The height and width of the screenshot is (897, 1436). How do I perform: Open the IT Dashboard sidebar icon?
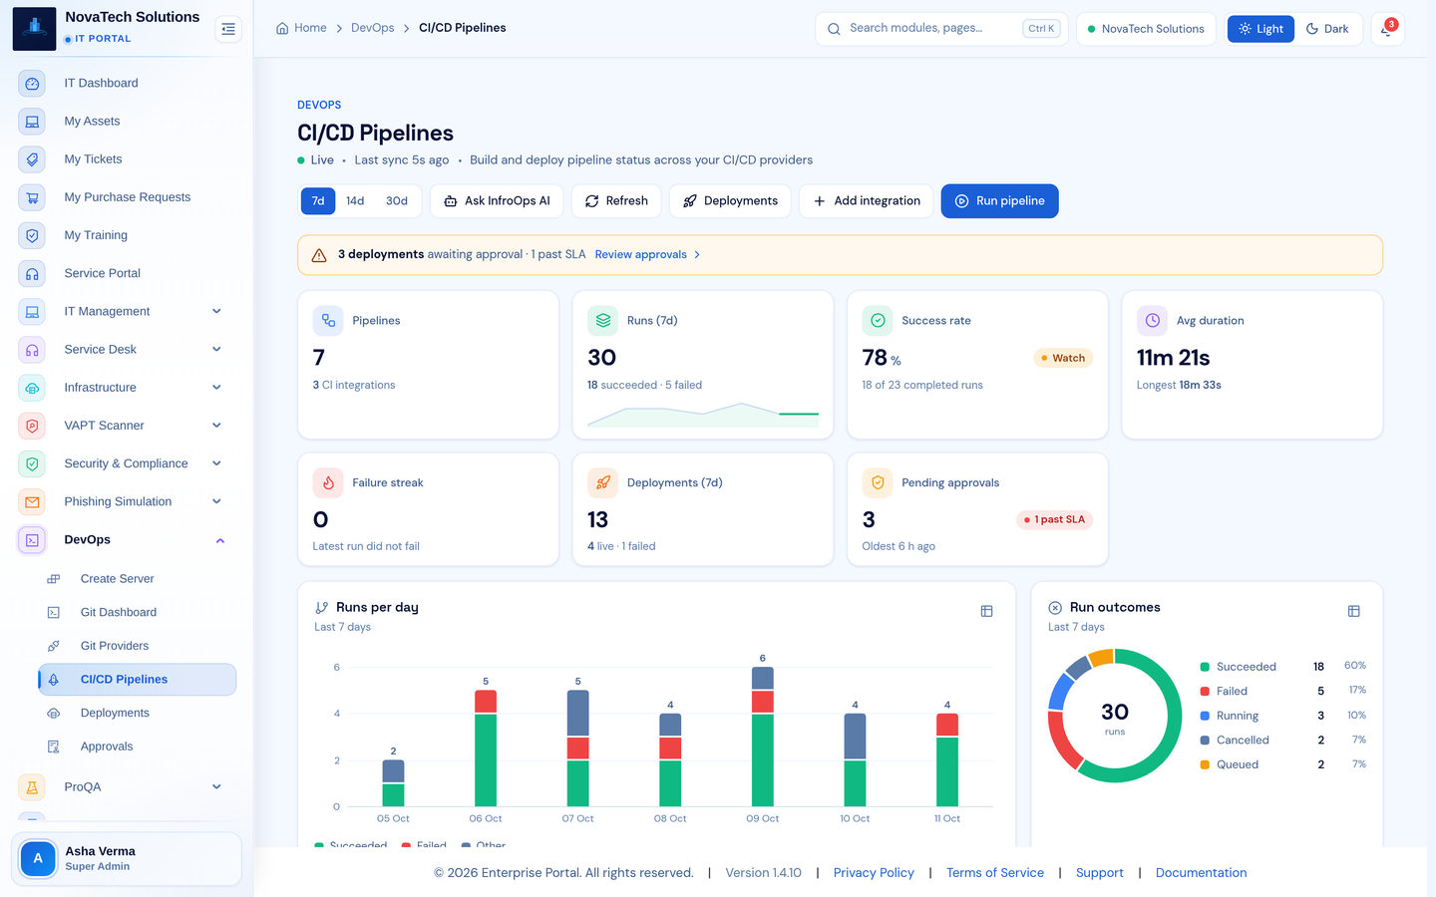pos(32,84)
